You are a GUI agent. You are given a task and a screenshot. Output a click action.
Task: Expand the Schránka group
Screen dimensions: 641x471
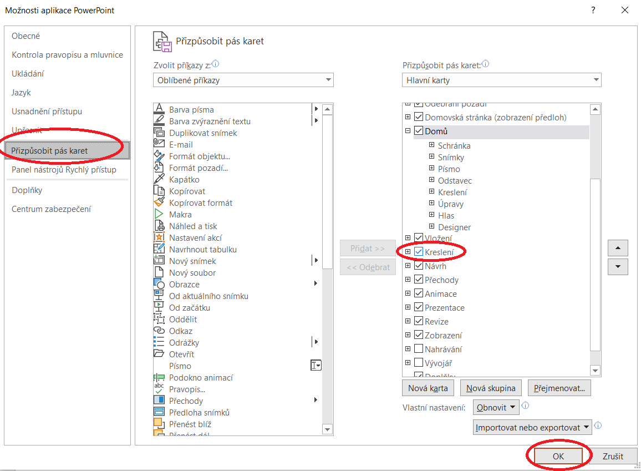432,145
